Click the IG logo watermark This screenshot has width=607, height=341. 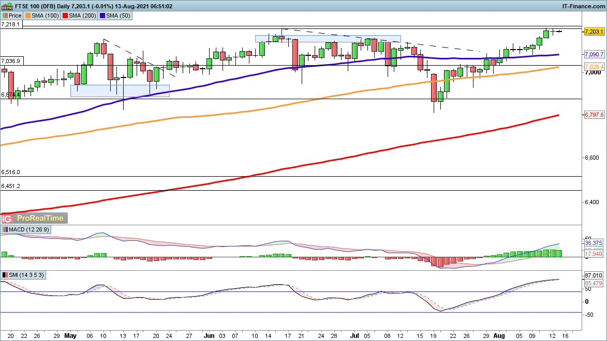click(x=9, y=219)
